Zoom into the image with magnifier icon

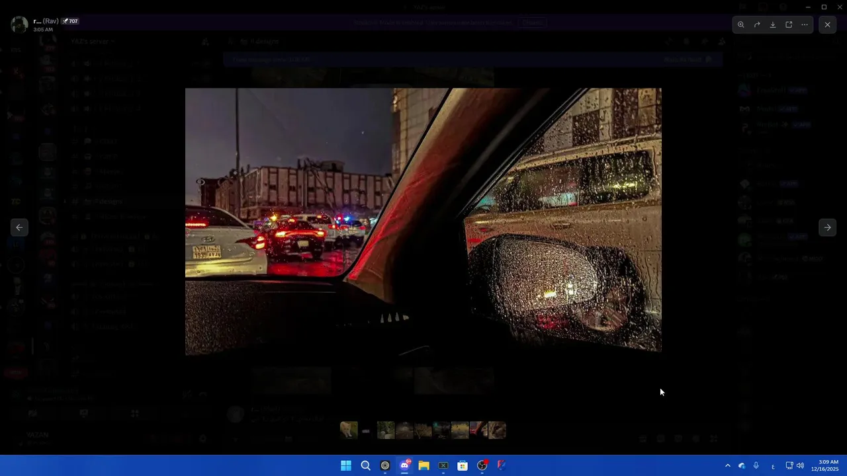[740, 24]
